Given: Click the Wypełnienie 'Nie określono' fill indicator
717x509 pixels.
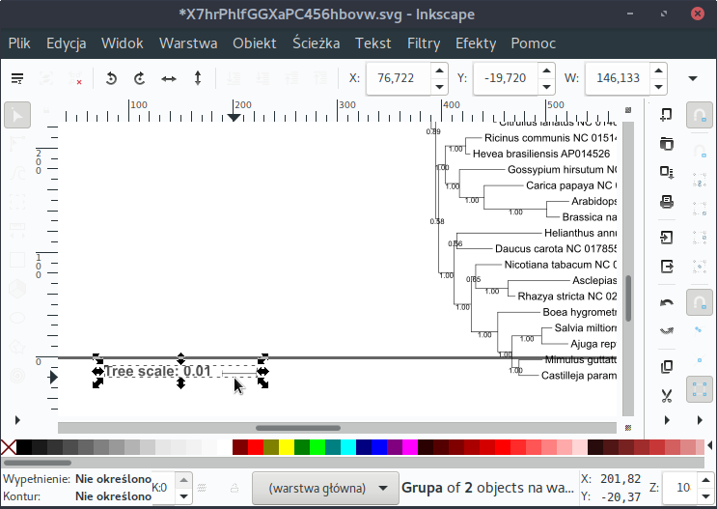Looking at the screenshot, I should (x=113, y=479).
